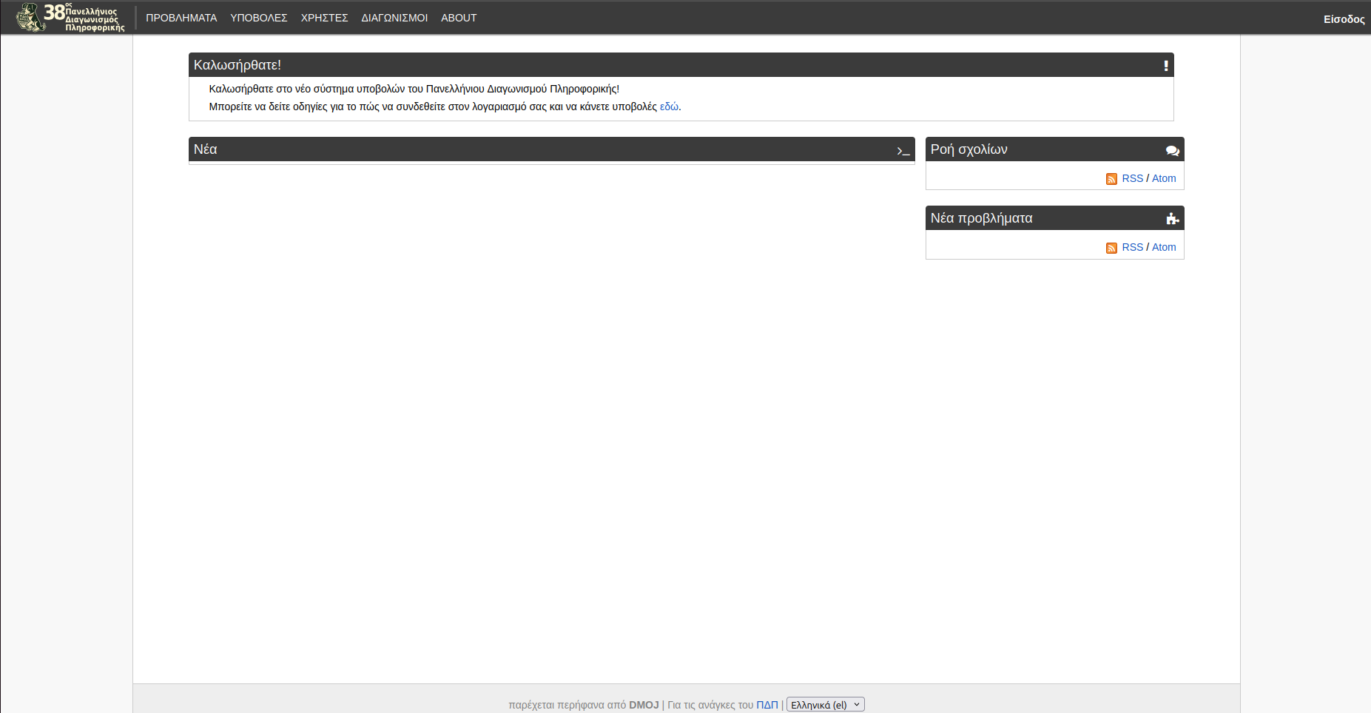The image size is (1371, 713).
Task: Open the ΠΡΟΒΛΗΜΑΤΑ menu item
Action: (181, 18)
